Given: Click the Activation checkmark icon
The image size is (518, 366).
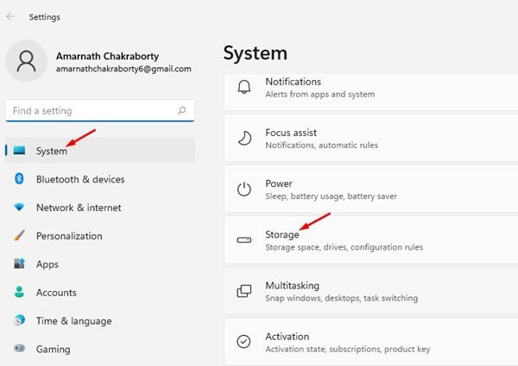Looking at the screenshot, I should pos(244,342).
